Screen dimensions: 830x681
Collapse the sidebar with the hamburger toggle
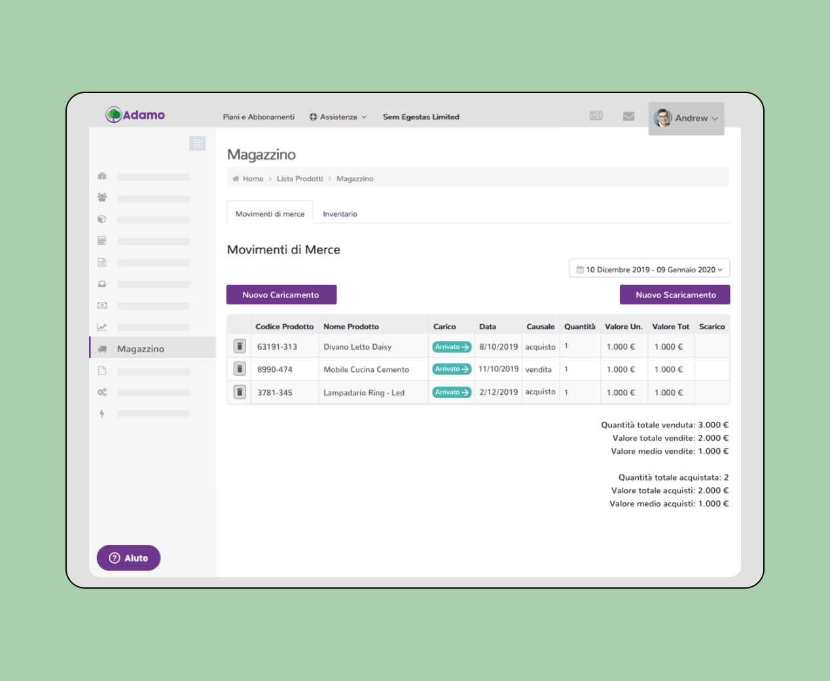(198, 143)
